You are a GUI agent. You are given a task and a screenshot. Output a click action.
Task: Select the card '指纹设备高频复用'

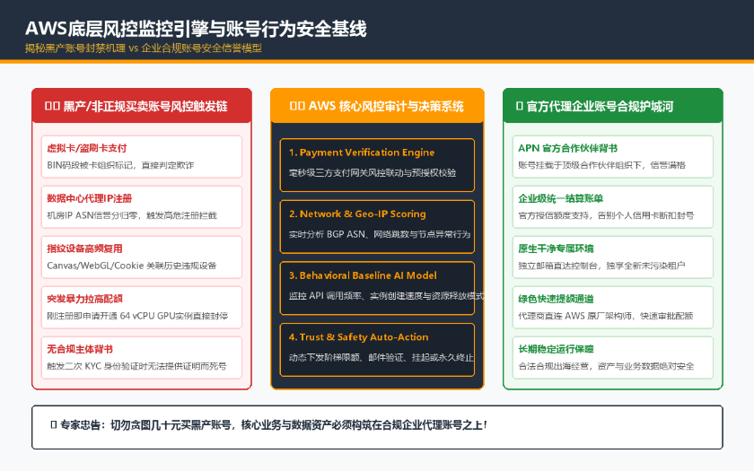142,257
